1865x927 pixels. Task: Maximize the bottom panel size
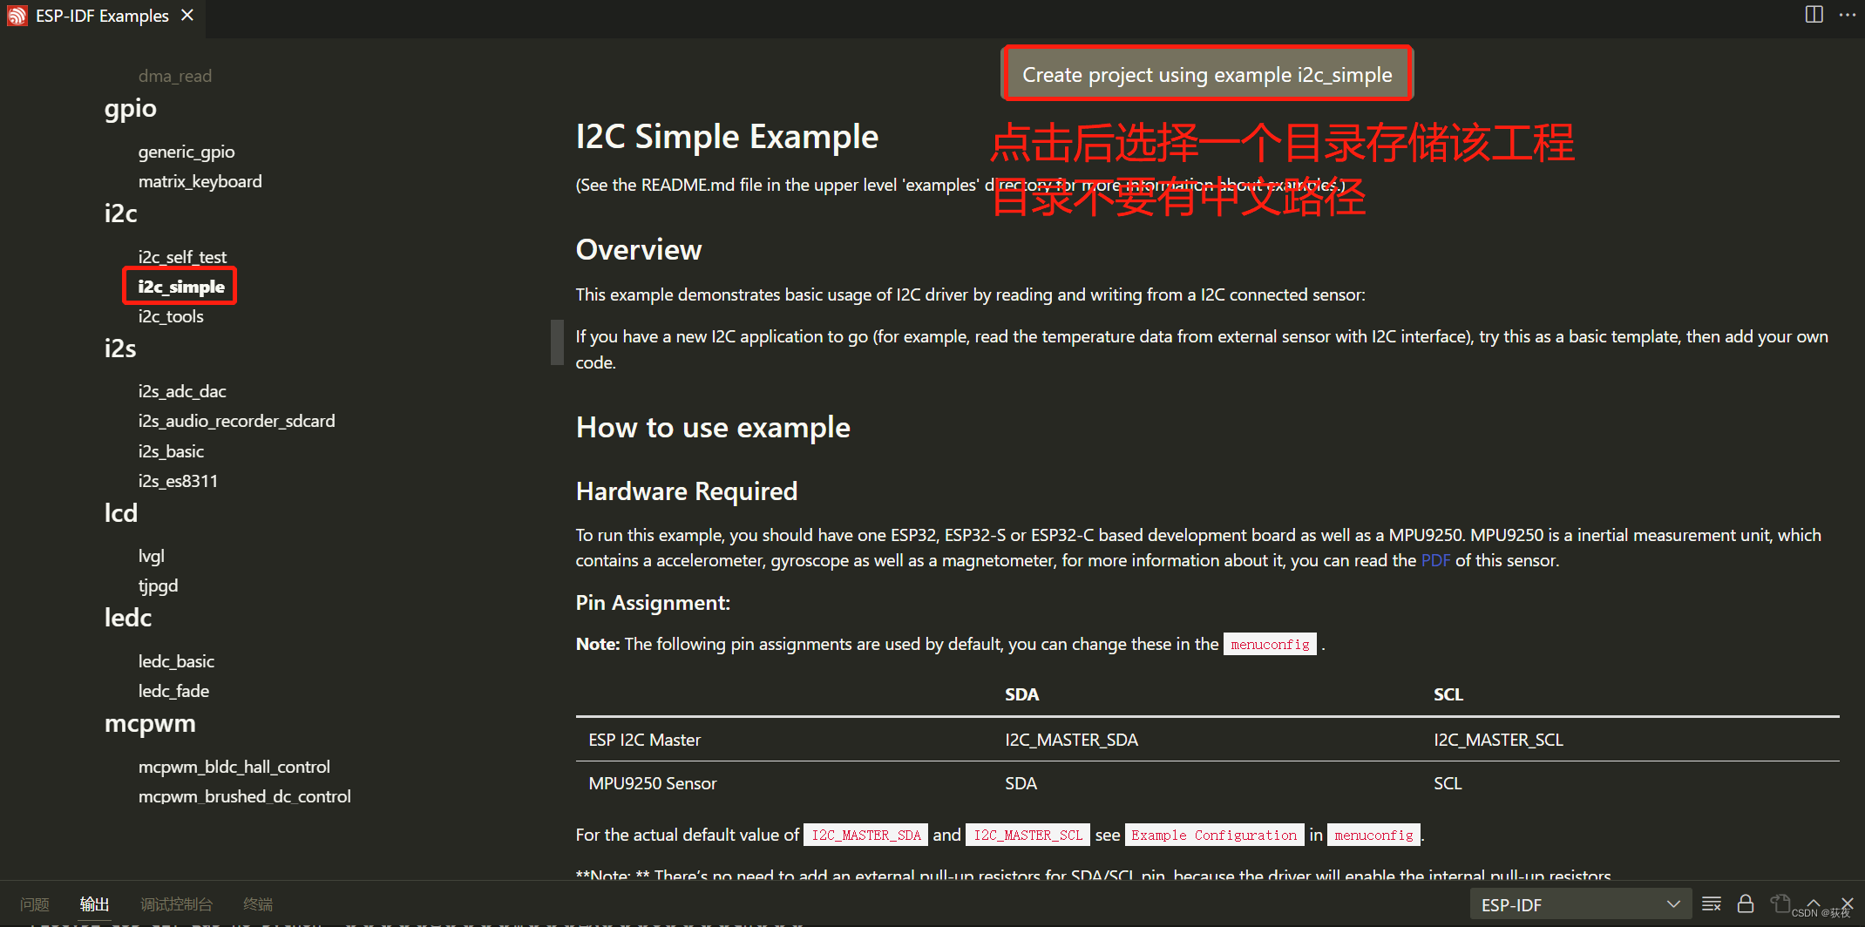(x=1814, y=903)
